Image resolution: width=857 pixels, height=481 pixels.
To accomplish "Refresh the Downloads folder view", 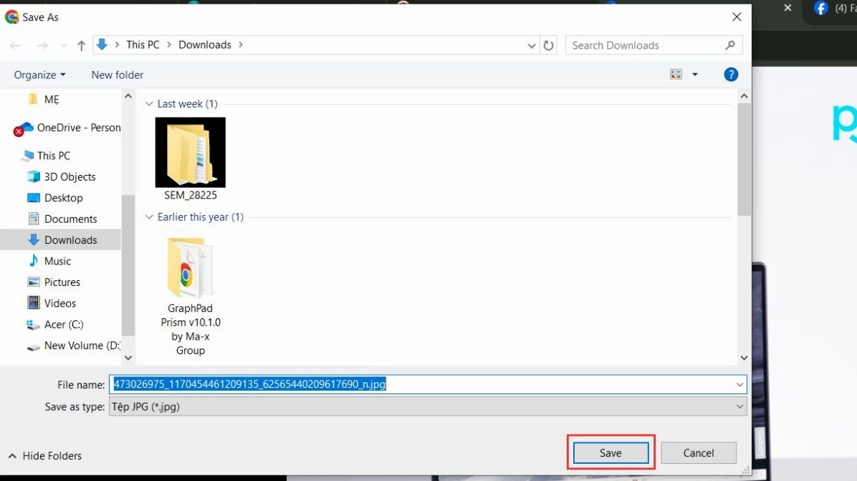I will click(549, 45).
